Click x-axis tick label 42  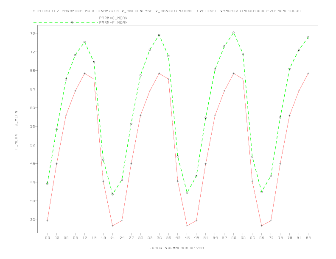[178, 238]
